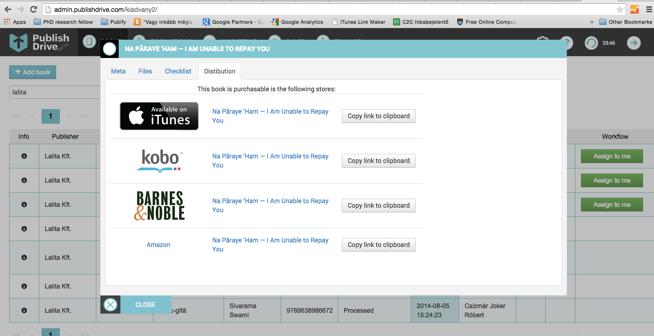Copy the Barnes & Noble link to clipboard
The image size is (654, 336).
coord(379,205)
